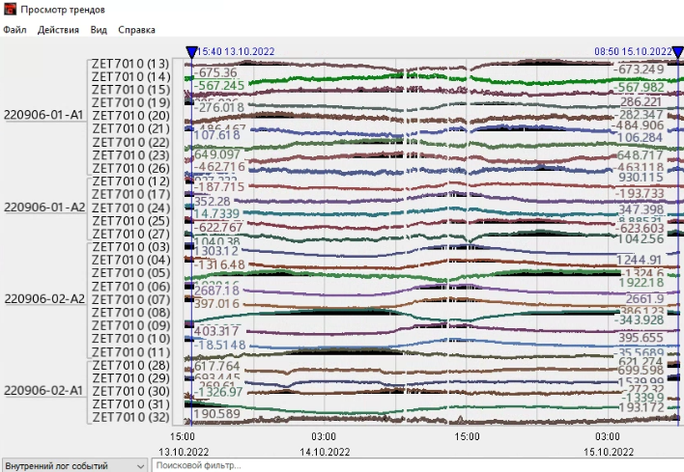The height and width of the screenshot is (472, 684).
Task: Choose the ZET7010 (24) channel
Action: tap(130, 208)
